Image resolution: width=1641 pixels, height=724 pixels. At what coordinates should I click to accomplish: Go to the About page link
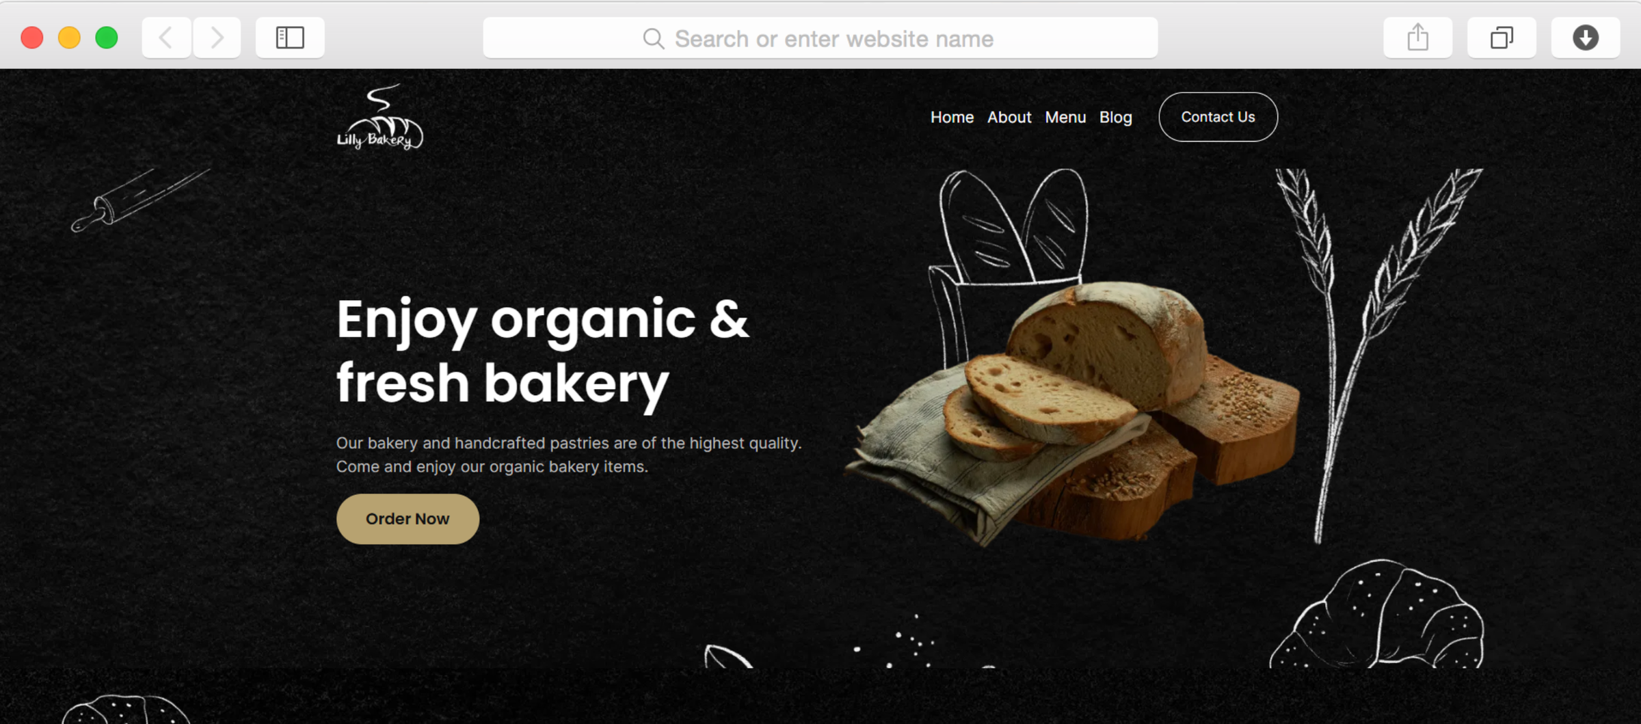(x=1009, y=118)
